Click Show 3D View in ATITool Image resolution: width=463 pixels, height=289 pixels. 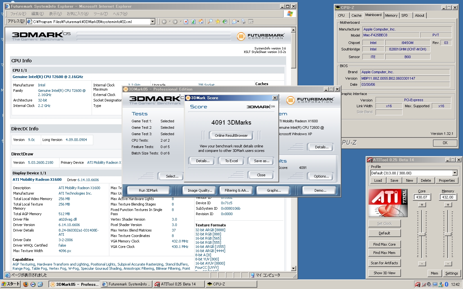tap(385, 273)
